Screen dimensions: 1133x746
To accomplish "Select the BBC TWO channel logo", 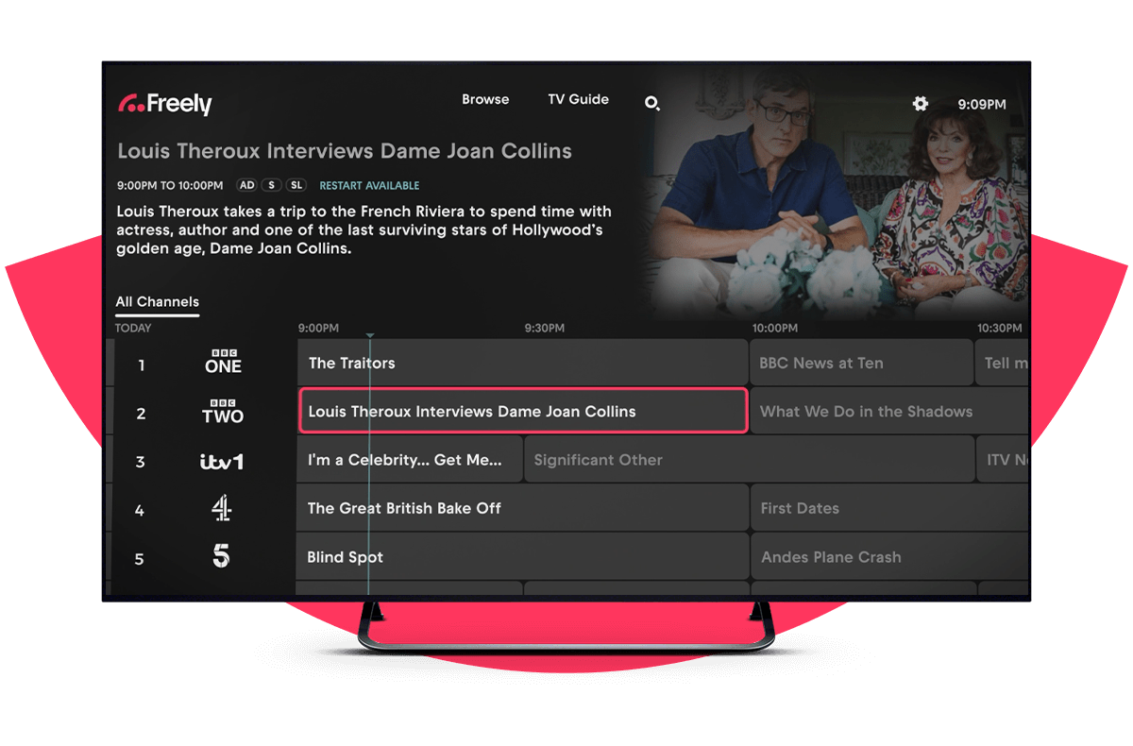I will coord(223,412).
